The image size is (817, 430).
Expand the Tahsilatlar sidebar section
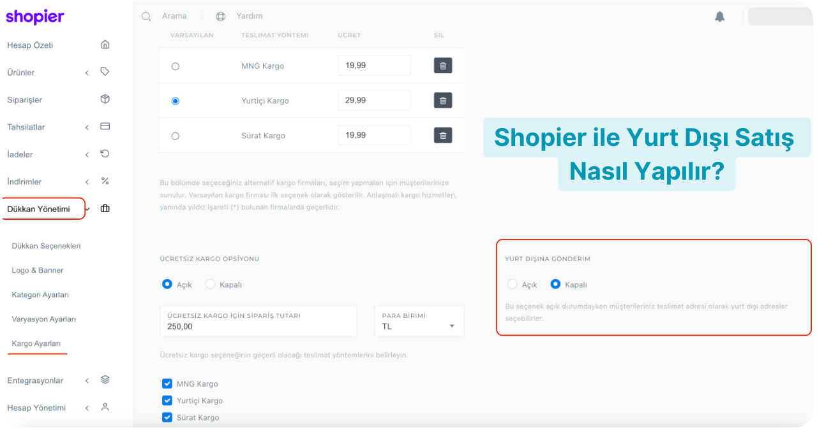coord(87,127)
